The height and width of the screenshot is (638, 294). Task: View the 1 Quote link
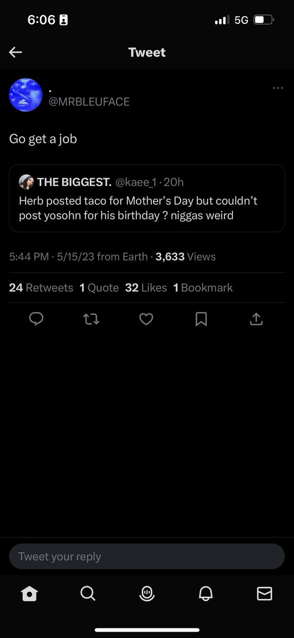(99, 288)
